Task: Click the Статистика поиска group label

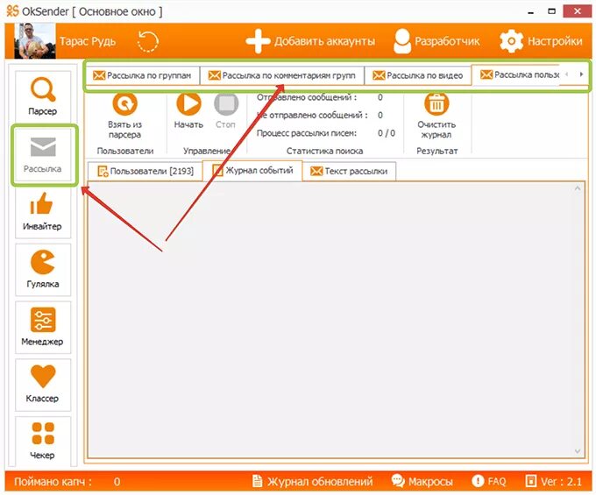Action: click(x=324, y=151)
